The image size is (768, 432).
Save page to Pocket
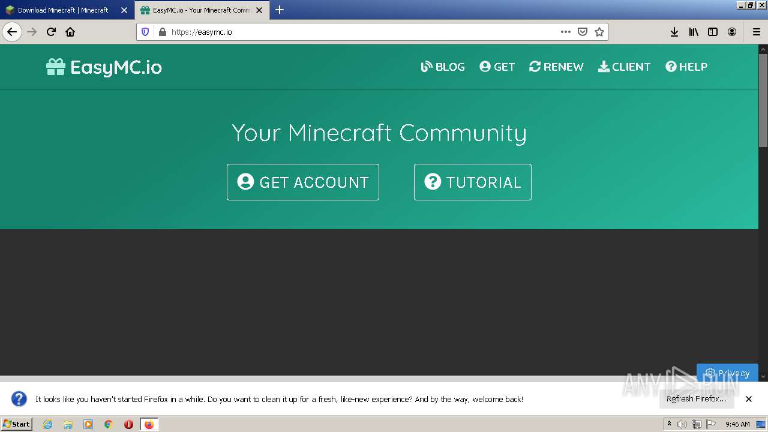pos(582,32)
